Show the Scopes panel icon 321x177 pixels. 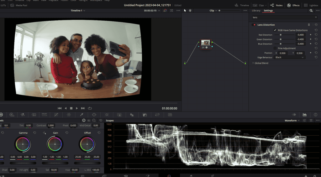[305, 115]
